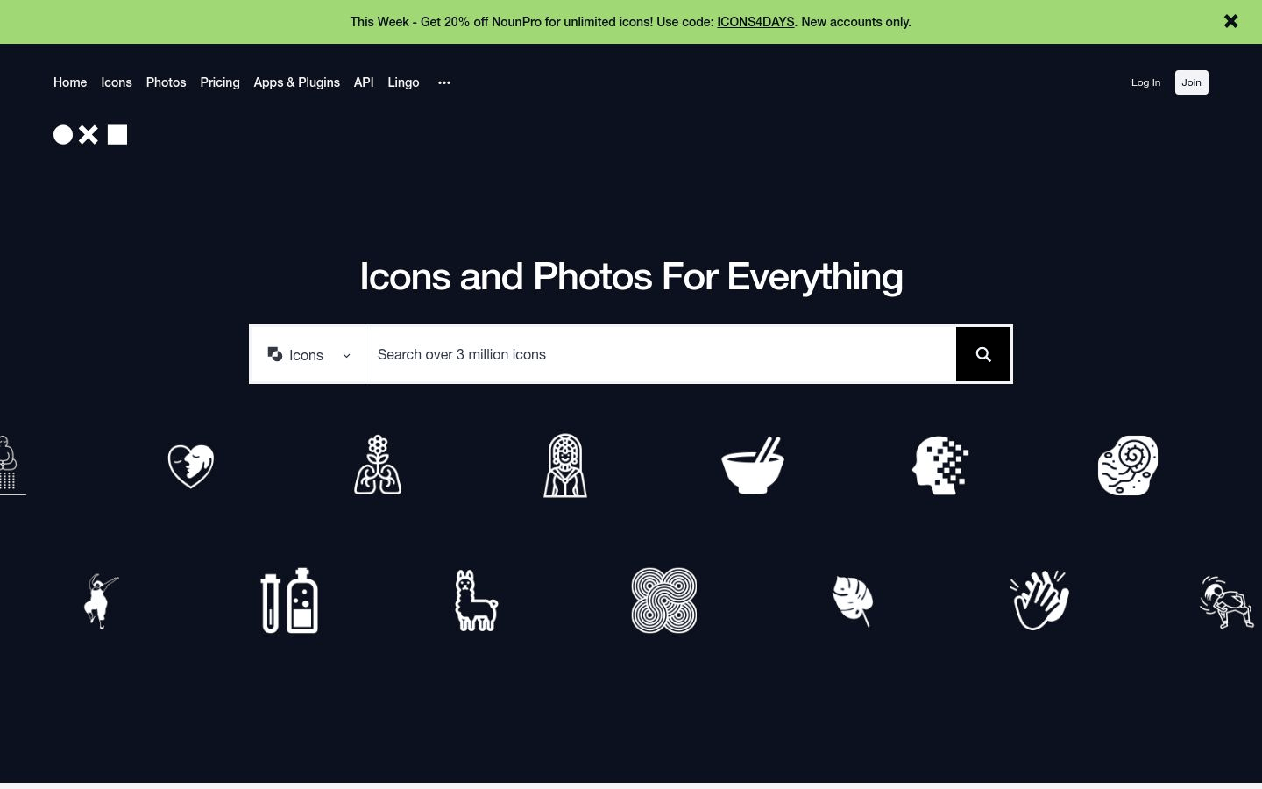Go to the Pricing page
Image resolution: width=1262 pixels, height=789 pixels.
(x=220, y=82)
